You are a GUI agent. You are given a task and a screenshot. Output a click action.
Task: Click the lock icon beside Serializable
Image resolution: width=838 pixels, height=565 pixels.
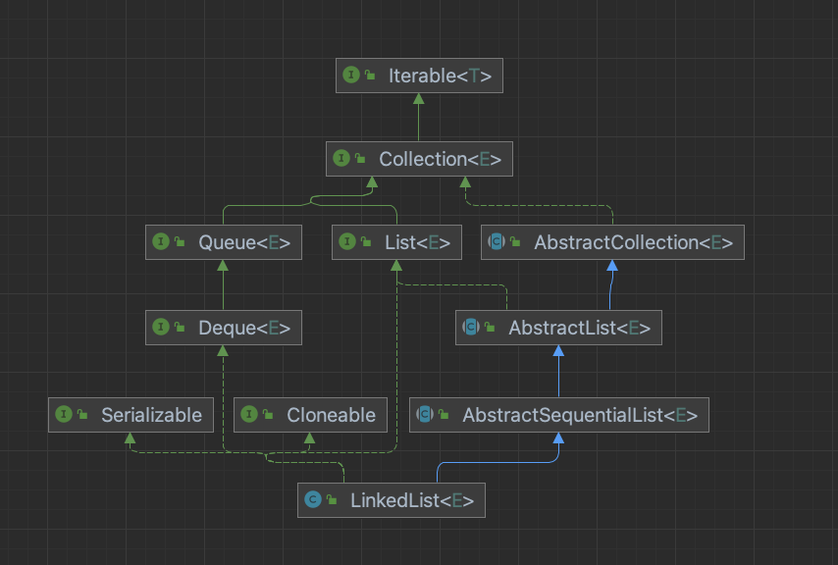click(82, 414)
